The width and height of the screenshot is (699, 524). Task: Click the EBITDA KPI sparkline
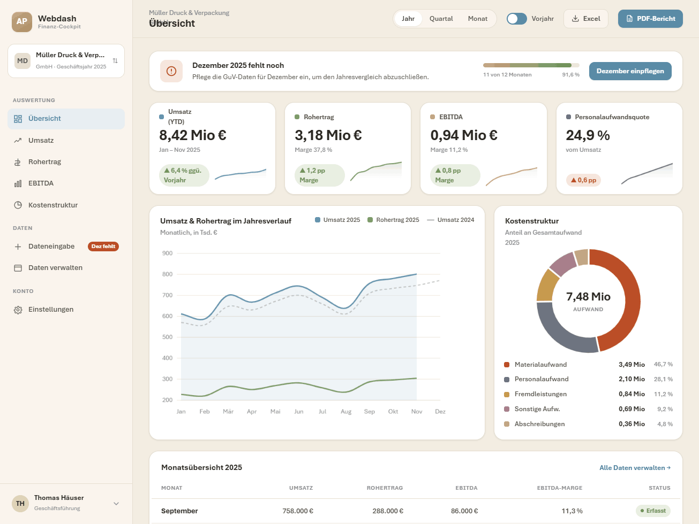512,176
